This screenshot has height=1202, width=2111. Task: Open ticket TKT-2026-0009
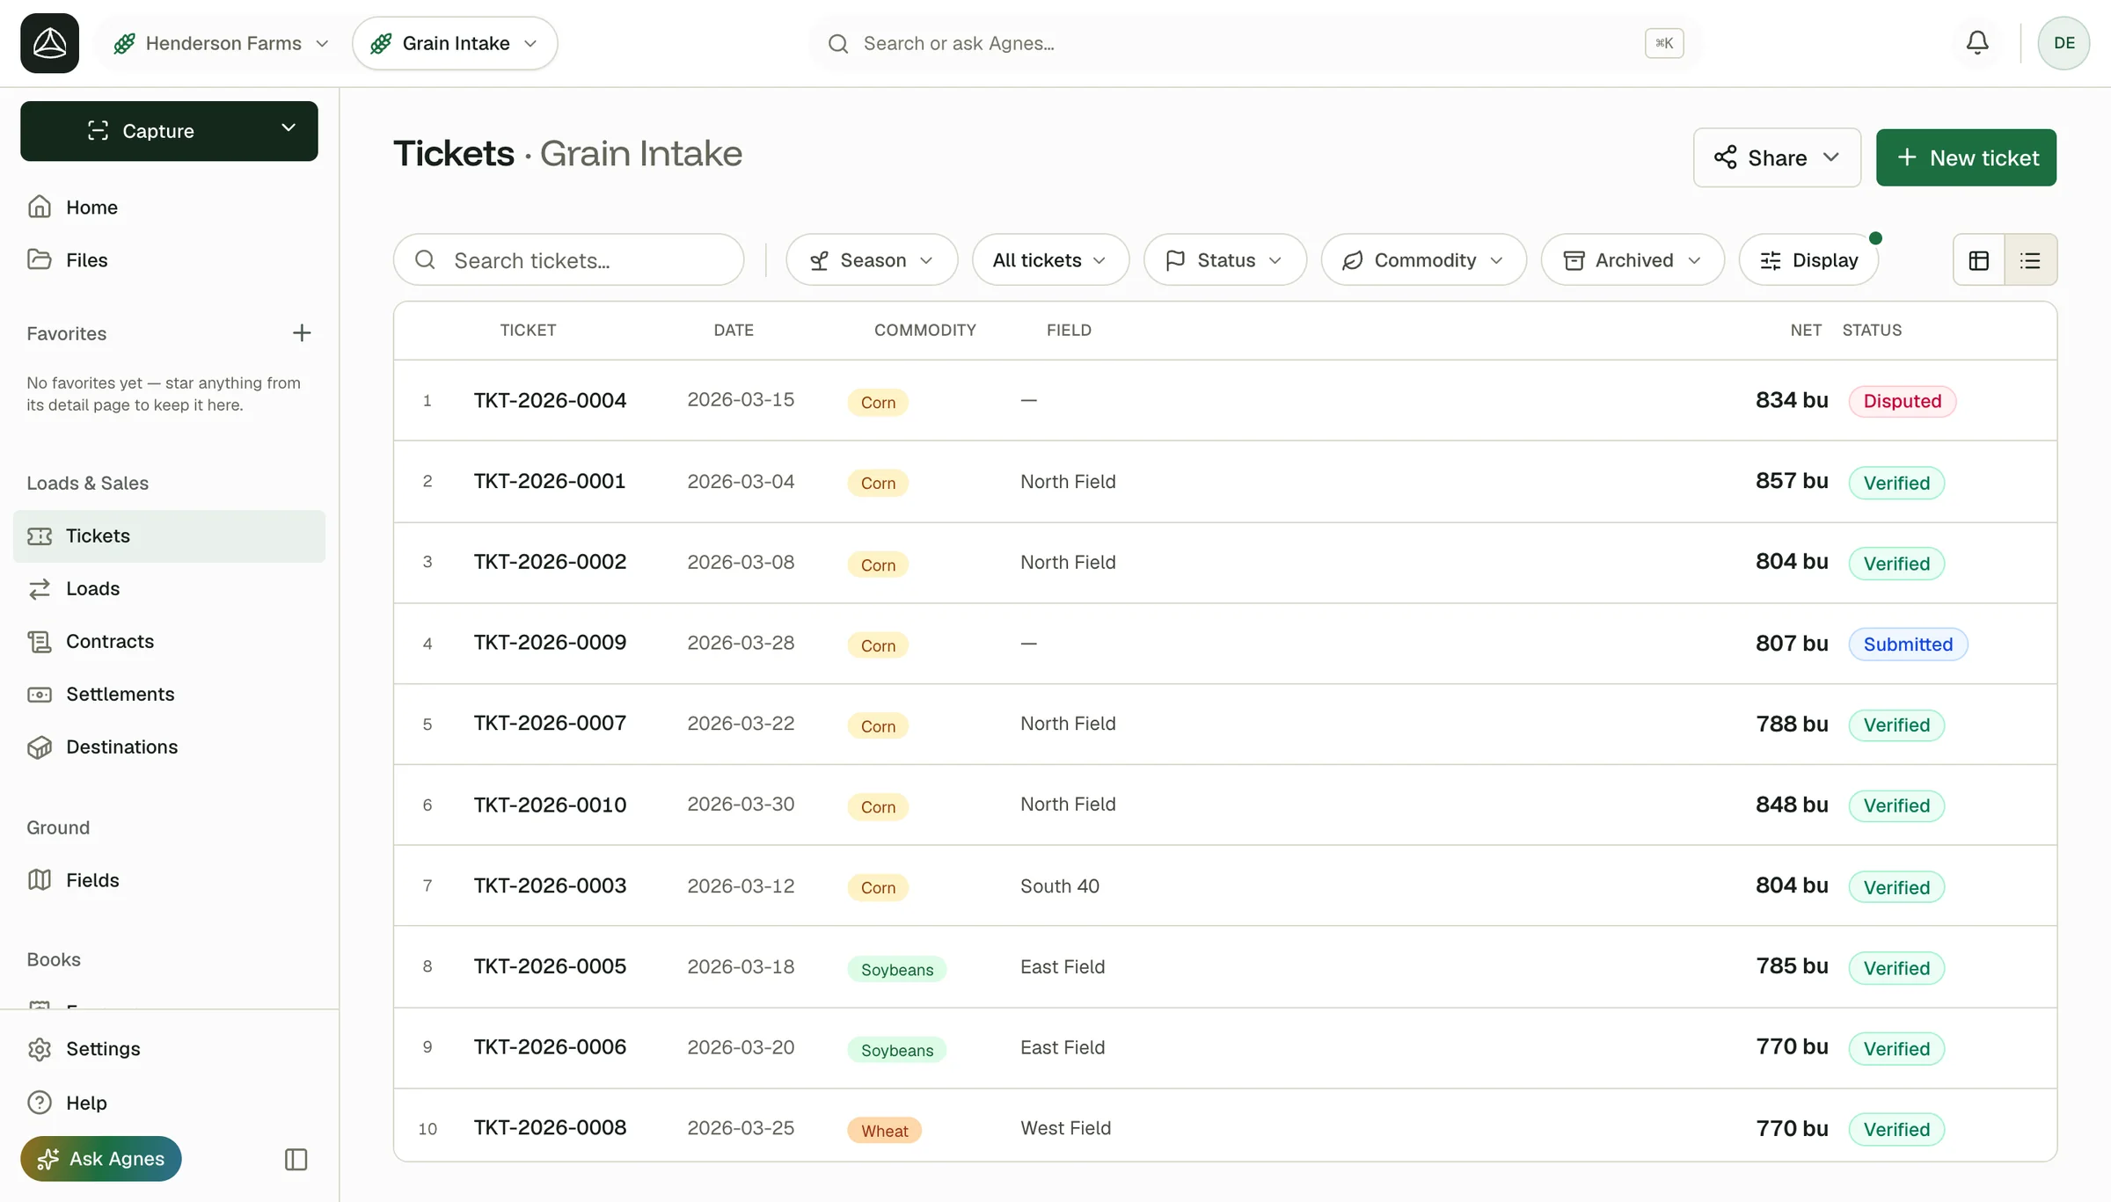[x=550, y=643]
